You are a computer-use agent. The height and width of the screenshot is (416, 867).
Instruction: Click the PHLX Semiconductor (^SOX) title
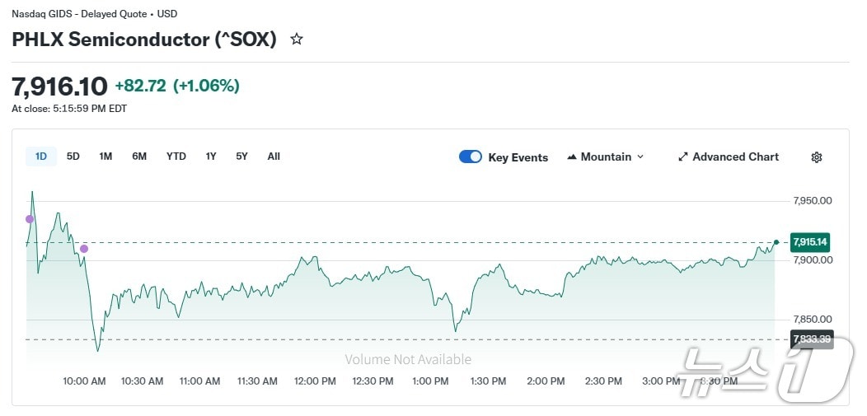(144, 39)
